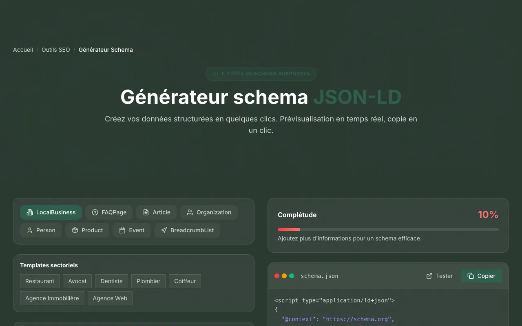Image resolution: width=522 pixels, height=326 pixels.
Task: Select the Agence Web template
Action: coord(110,298)
